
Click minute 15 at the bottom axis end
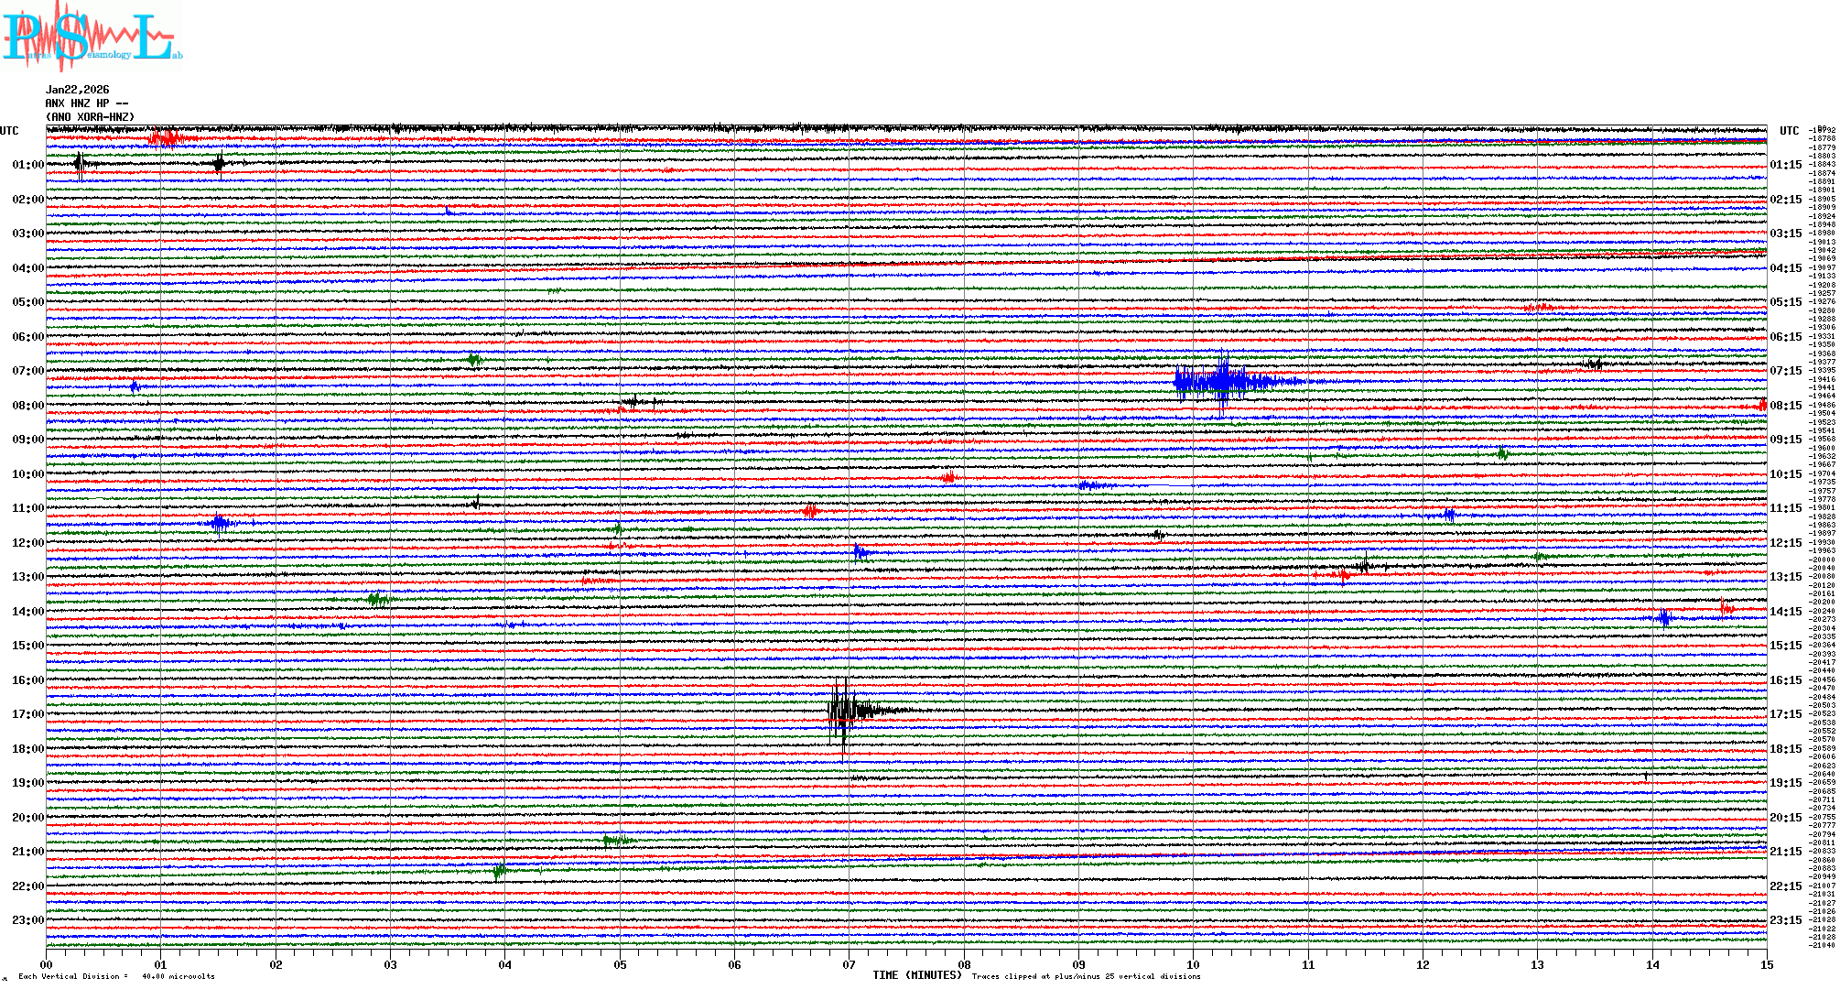(x=1766, y=965)
